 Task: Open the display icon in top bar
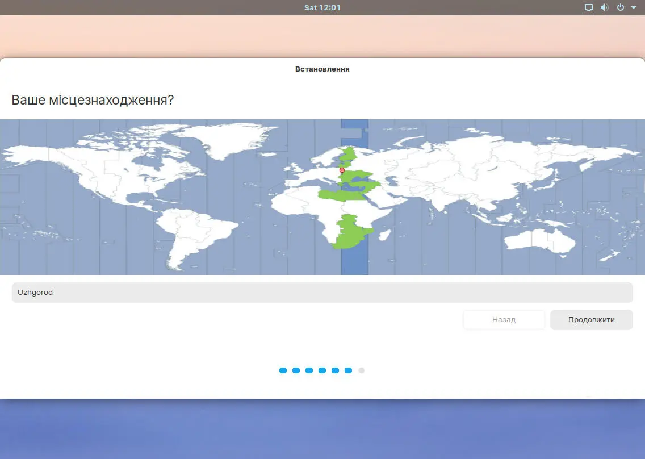(x=589, y=7)
